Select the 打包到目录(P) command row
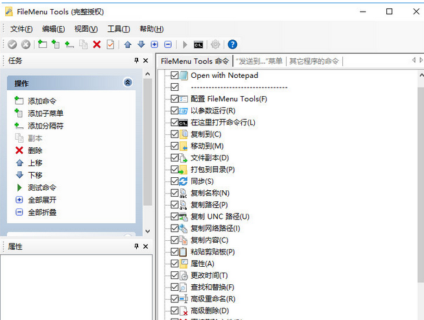424x320 pixels. tap(213, 169)
